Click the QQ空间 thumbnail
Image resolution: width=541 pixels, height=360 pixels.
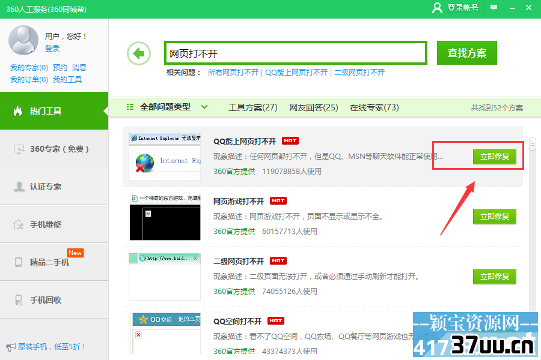click(x=165, y=334)
